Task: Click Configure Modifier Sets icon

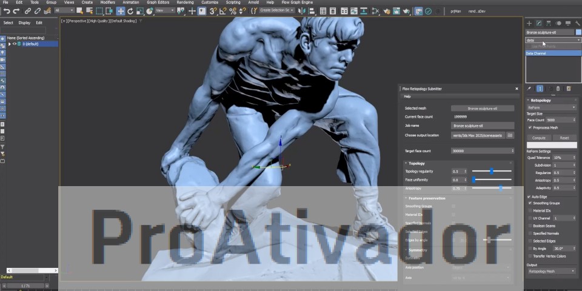Action: coord(569,89)
